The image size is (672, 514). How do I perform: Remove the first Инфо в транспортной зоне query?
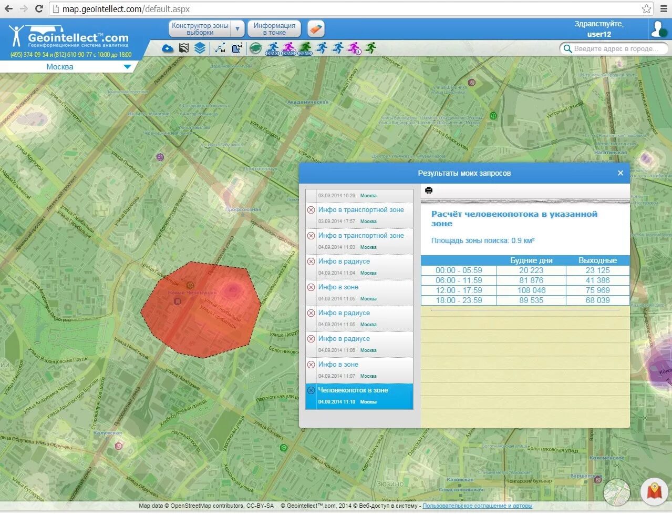[x=311, y=210]
